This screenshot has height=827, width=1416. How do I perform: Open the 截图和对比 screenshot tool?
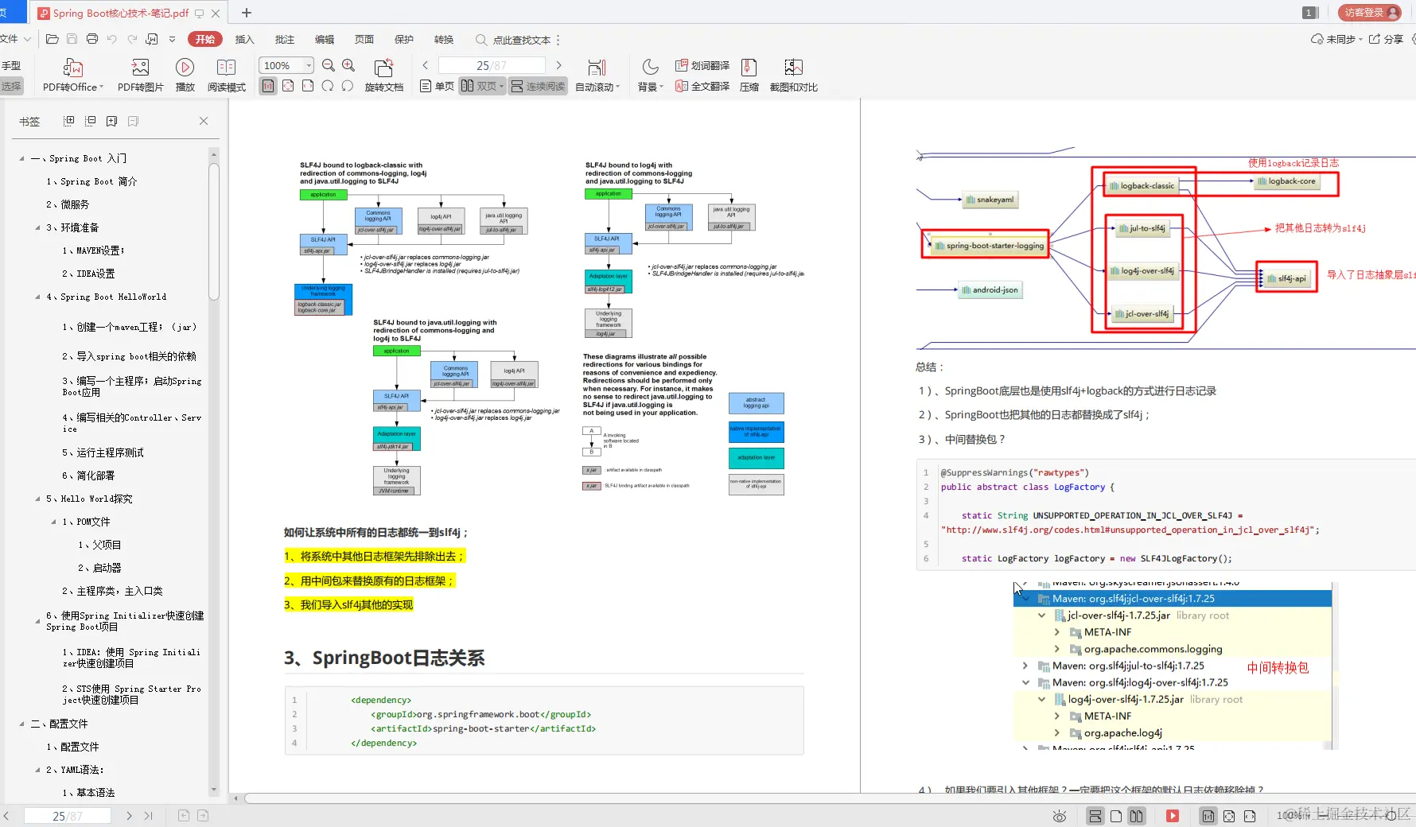pyautogui.click(x=793, y=75)
